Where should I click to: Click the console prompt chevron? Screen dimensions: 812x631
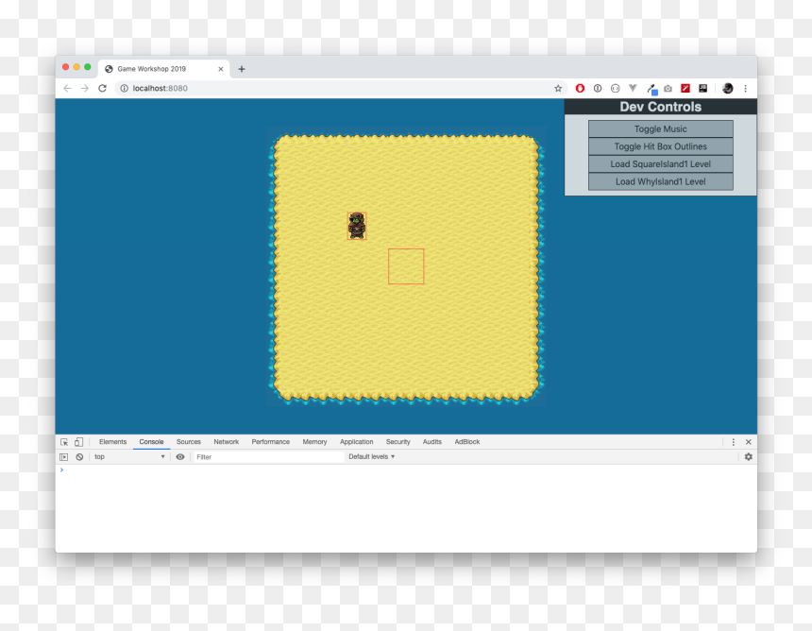click(x=61, y=469)
